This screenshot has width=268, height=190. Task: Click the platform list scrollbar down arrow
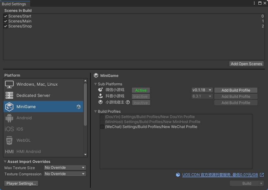[85, 154]
